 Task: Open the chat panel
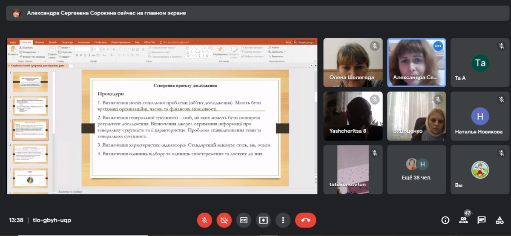[x=482, y=220]
